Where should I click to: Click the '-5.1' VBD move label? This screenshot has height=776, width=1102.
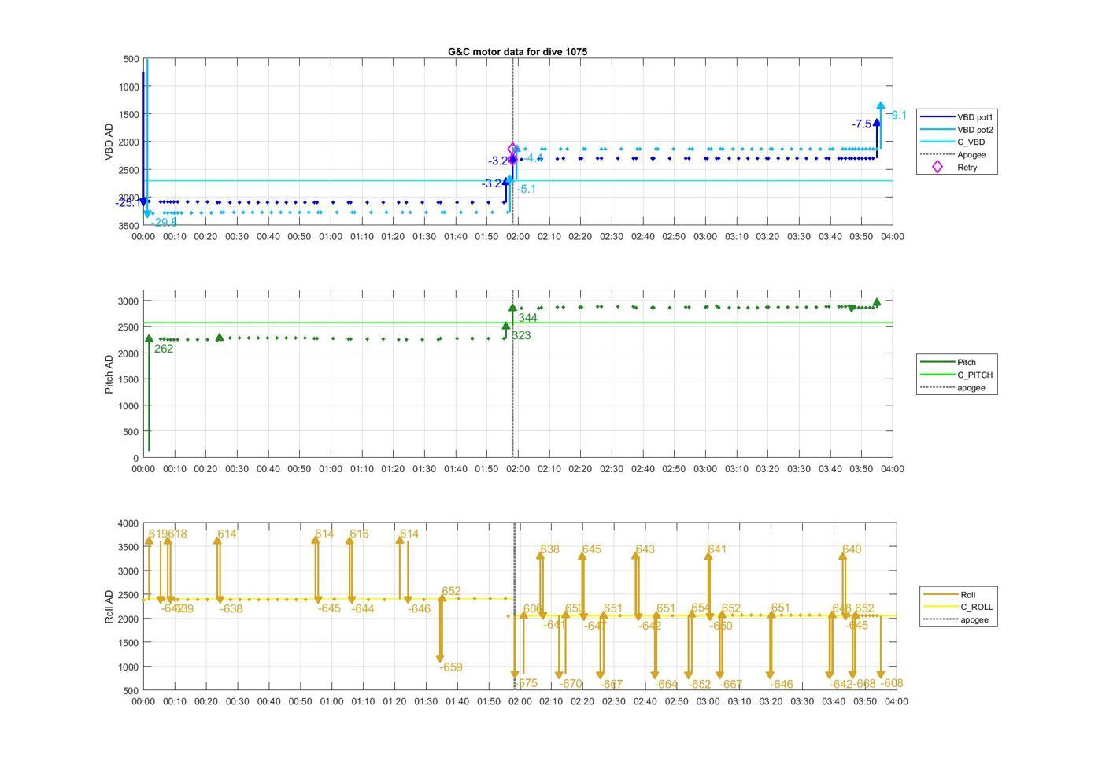(x=526, y=189)
